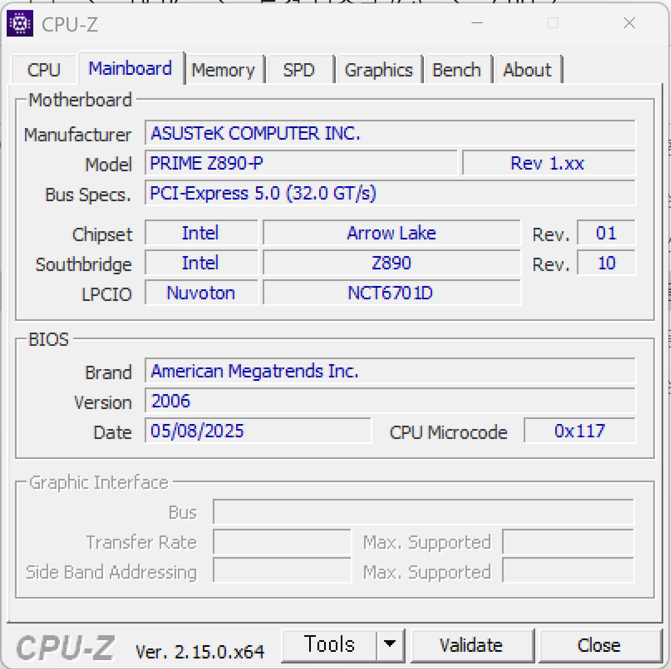Close the window with the X icon

click(x=629, y=23)
